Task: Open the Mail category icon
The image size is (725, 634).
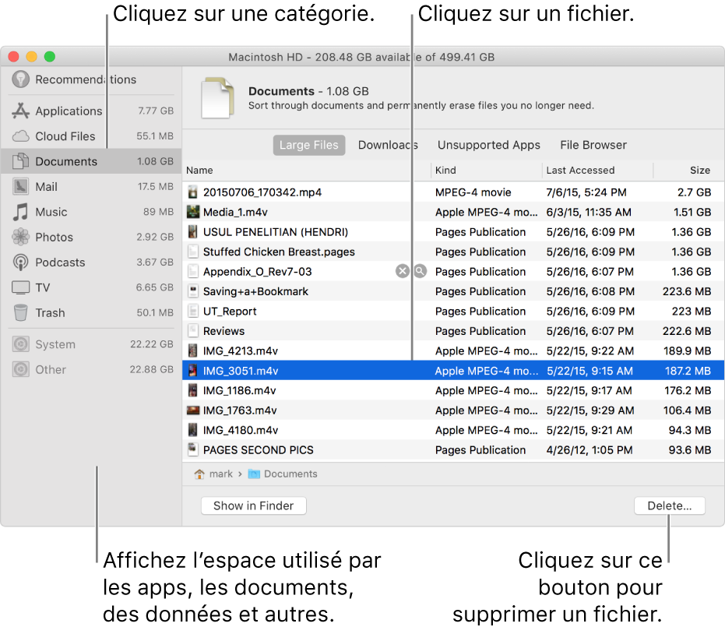Action: [x=20, y=186]
